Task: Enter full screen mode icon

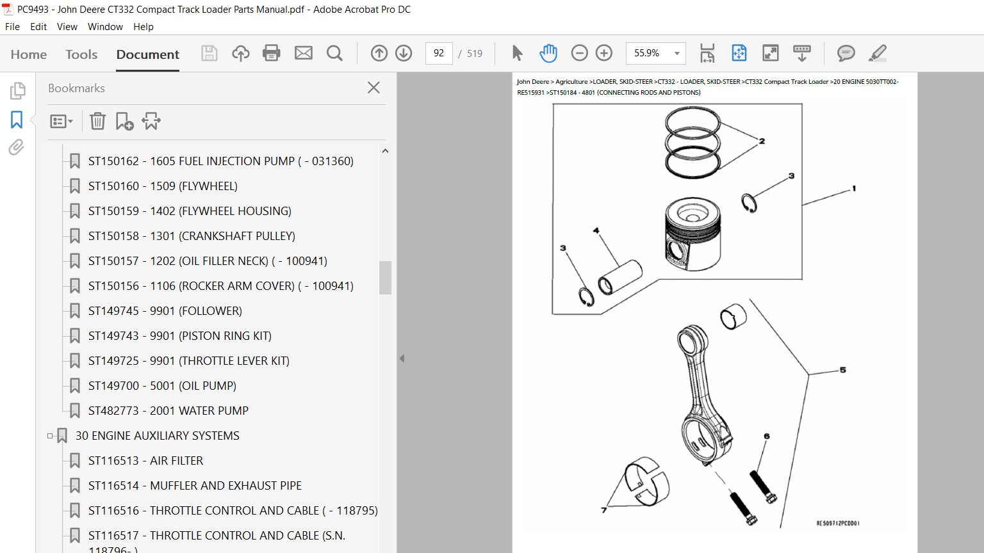Action: tap(771, 53)
